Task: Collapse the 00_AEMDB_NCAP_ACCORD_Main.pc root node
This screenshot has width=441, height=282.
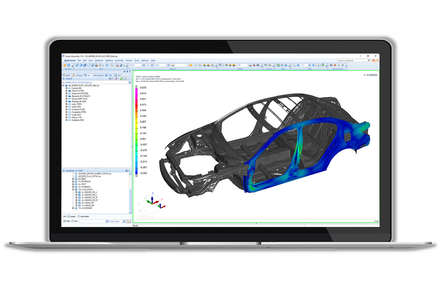Action: (x=63, y=86)
